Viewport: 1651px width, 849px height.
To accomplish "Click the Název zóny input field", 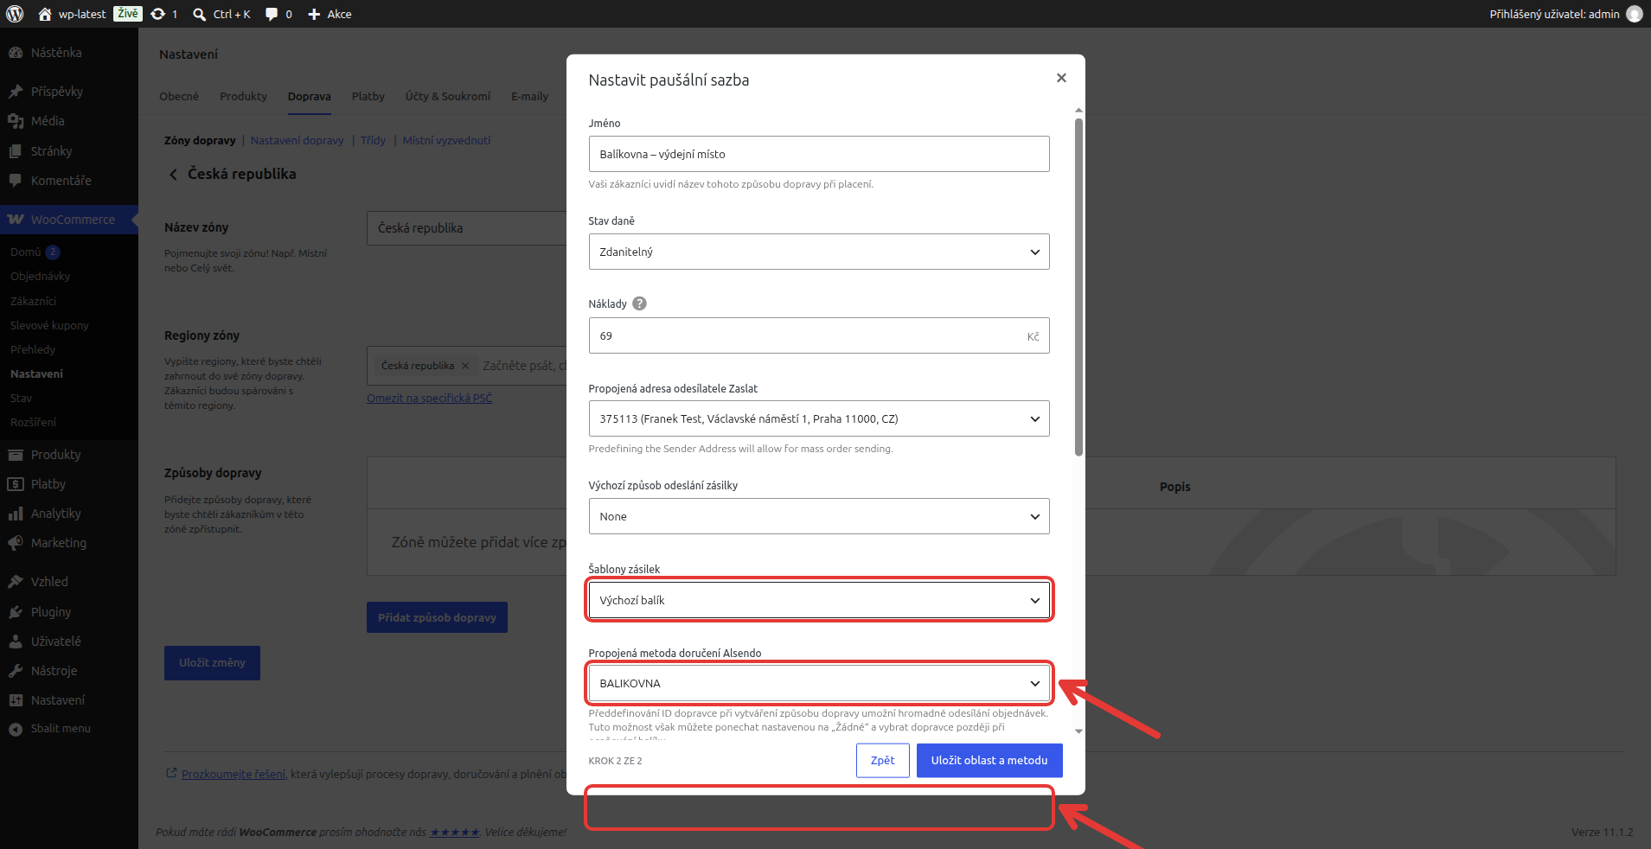I will tap(467, 228).
